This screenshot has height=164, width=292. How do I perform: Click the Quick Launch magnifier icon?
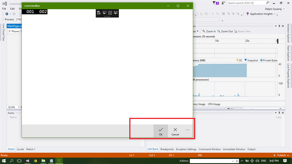267,3
